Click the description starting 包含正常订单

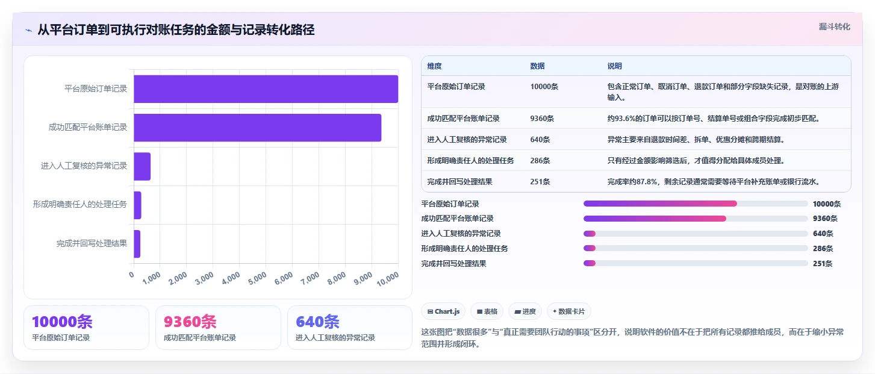pyautogui.click(x=723, y=92)
